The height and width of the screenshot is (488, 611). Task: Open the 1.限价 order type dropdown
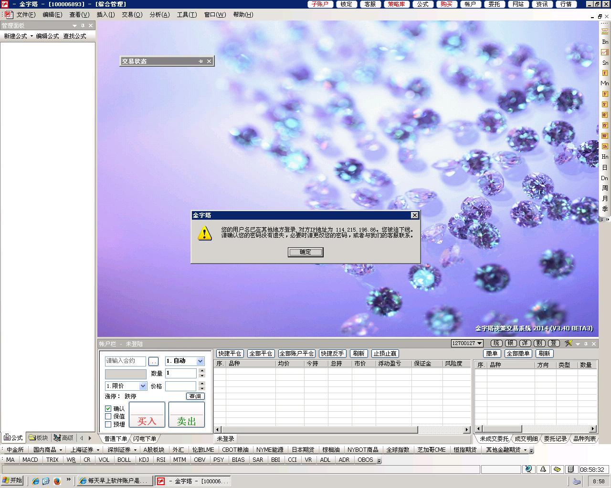click(x=143, y=386)
